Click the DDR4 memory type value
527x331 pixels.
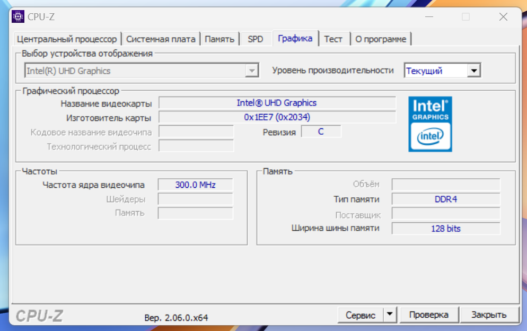pos(446,199)
